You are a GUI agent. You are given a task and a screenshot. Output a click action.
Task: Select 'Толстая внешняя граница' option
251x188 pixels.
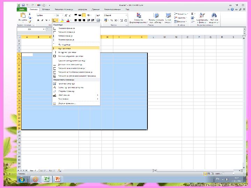[x=76, y=56]
